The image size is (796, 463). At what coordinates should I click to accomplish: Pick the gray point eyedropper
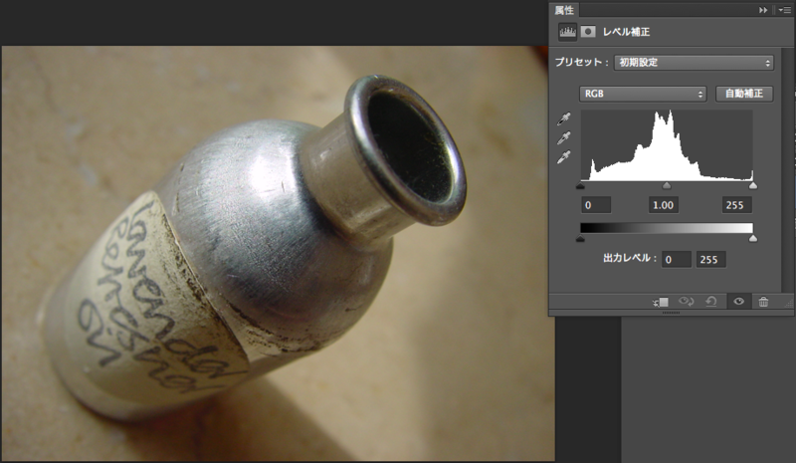[563, 137]
